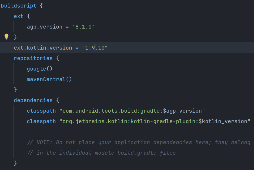
Task: Click the dependencies block keyword
Action: tap(33, 100)
